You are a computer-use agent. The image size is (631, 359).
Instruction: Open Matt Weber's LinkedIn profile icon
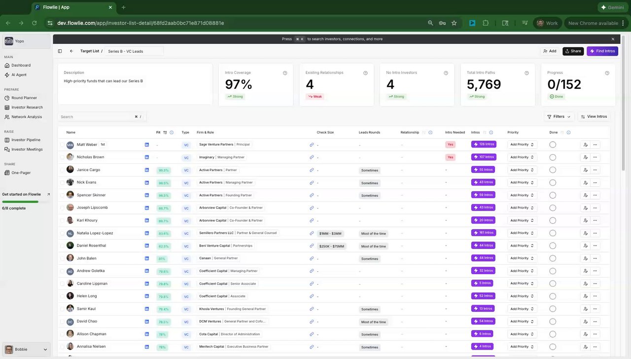147,144
